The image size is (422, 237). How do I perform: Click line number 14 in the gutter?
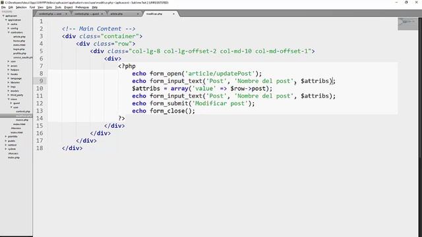tap(40, 118)
